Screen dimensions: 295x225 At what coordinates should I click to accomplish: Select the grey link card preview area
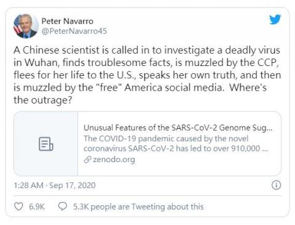click(x=46, y=144)
